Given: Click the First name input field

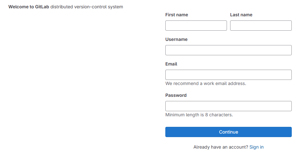Looking at the screenshot, I should coord(196,26).
